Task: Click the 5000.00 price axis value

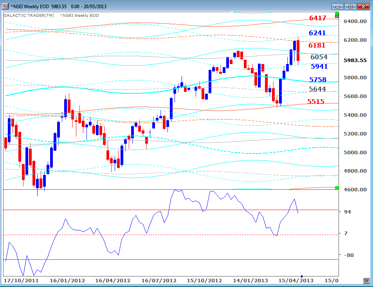Action: [355, 153]
